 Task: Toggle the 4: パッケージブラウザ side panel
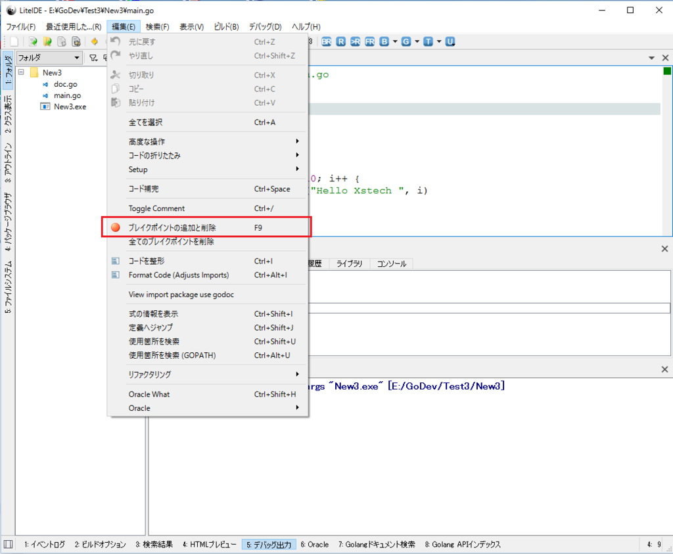click(8, 221)
